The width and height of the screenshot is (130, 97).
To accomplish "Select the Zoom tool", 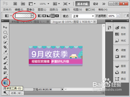I will coord(5,93).
